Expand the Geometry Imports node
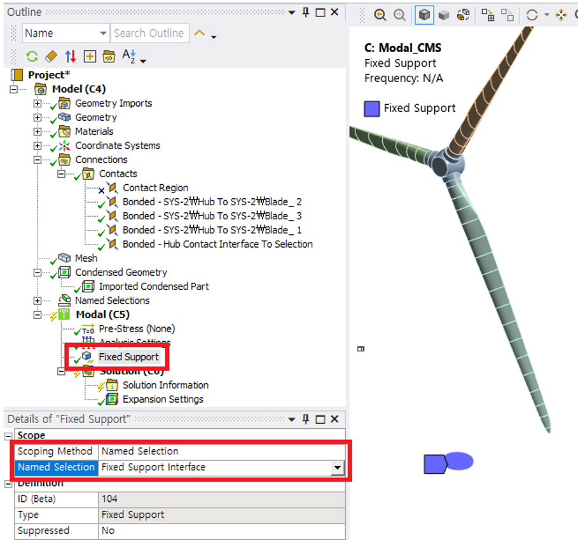This screenshot has height=540, width=578. [38, 104]
